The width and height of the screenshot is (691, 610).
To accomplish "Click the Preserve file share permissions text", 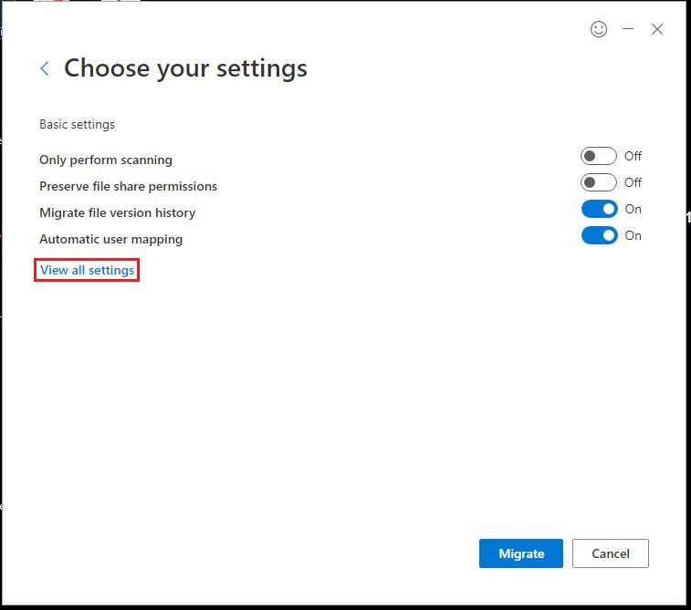I will [128, 186].
